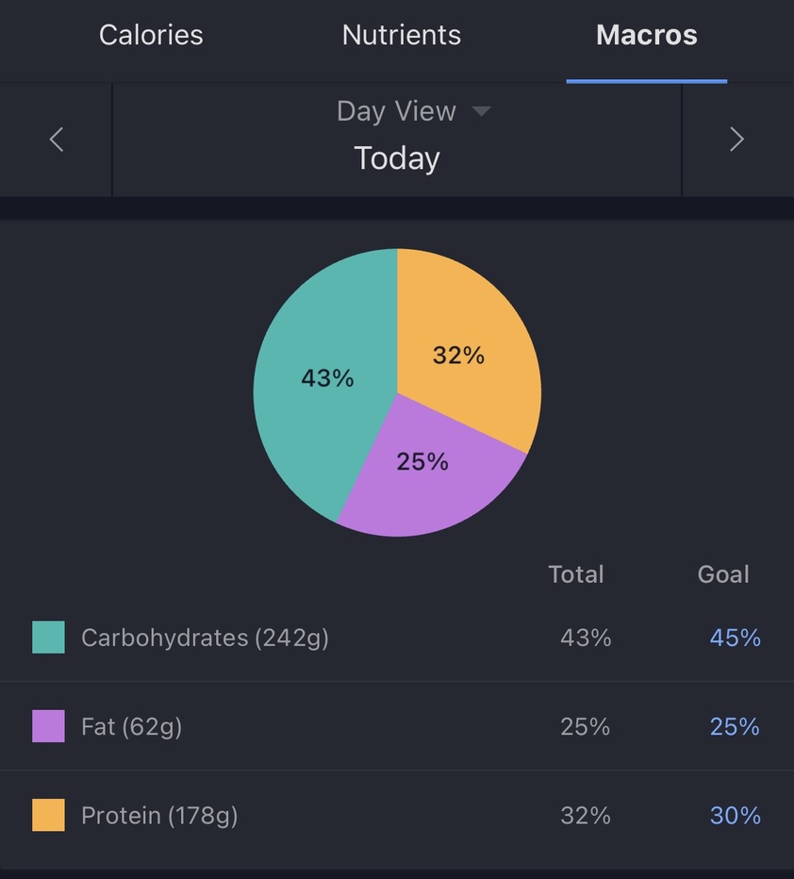
Task: Click the purple Fat color swatch
Action: 48,726
